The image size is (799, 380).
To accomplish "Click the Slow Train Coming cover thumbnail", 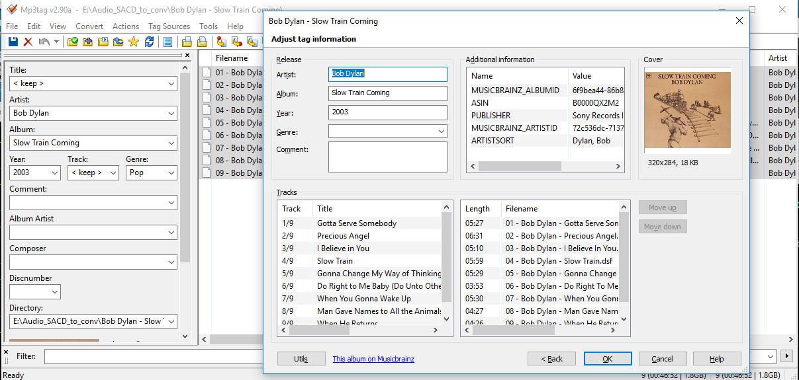I will point(687,109).
